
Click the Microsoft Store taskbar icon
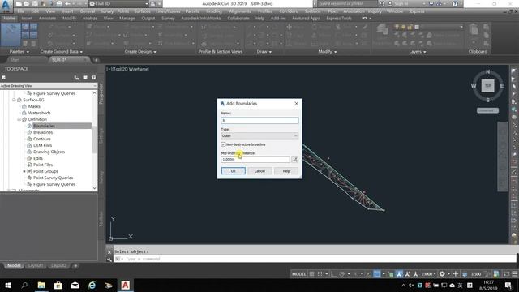click(x=58, y=285)
